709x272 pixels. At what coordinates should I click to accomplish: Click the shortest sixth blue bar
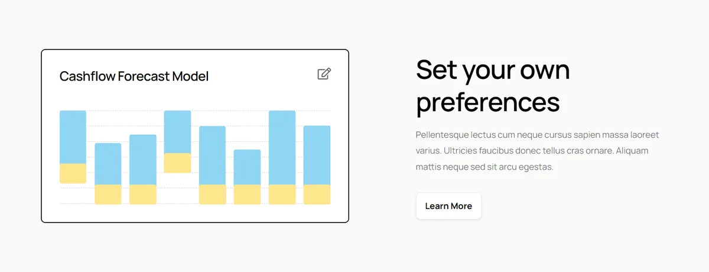[x=247, y=167]
